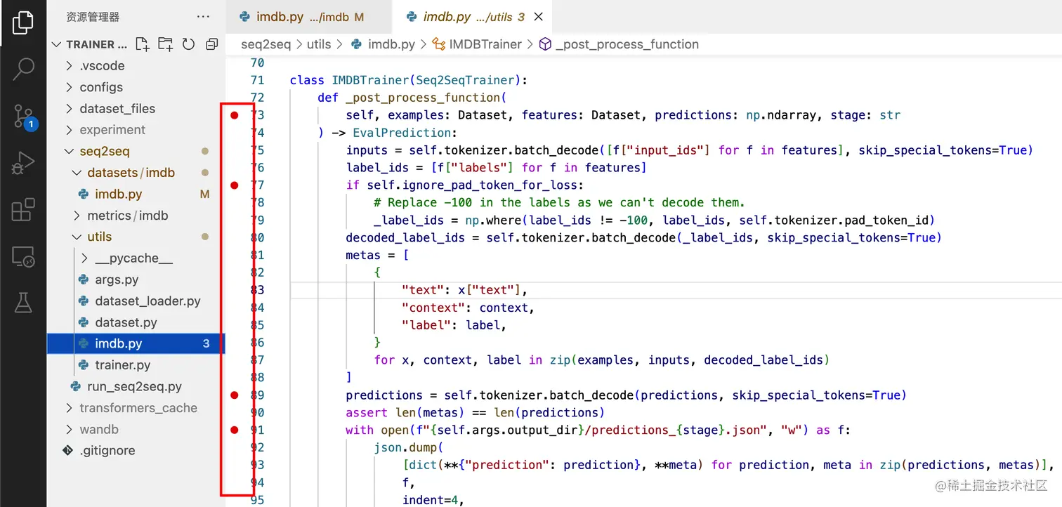Click the '"context": context,' line
The image size is (1062, 507).
tap(468, 308)
